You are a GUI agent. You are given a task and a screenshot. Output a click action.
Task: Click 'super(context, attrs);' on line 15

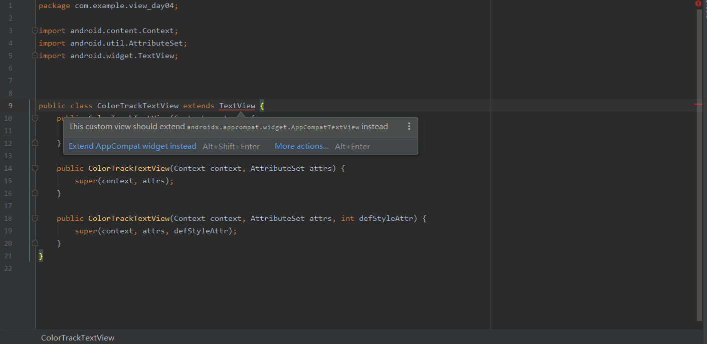point(124,181)
